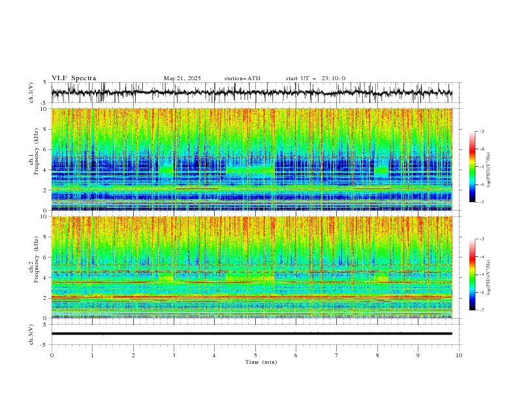Click the 'Time (min)' axis label
Image resolution: width=517 pixels, height=399 pixels.
tap(261, 362)
